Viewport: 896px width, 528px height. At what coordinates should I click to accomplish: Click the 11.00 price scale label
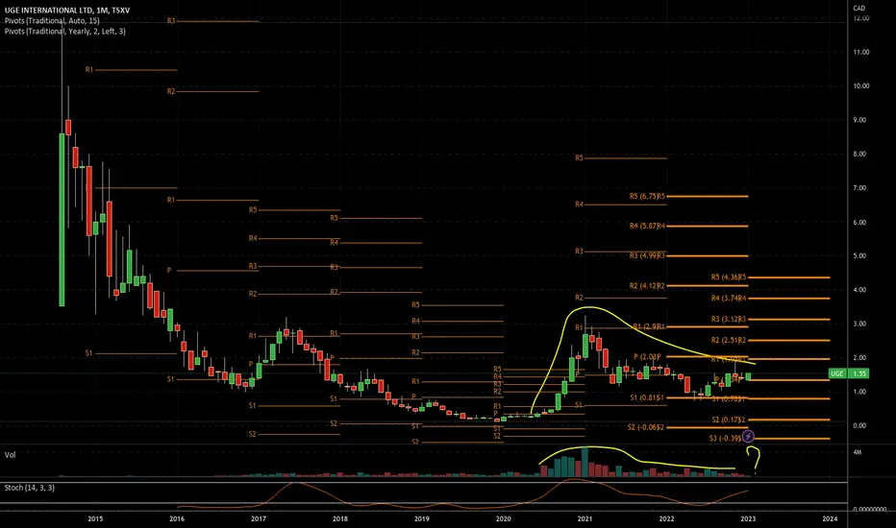click(860, 52)
